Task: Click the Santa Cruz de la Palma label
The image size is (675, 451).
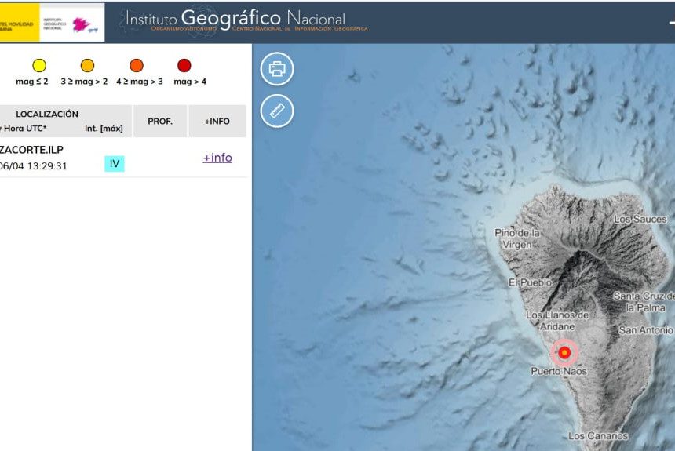Action: 644,302
